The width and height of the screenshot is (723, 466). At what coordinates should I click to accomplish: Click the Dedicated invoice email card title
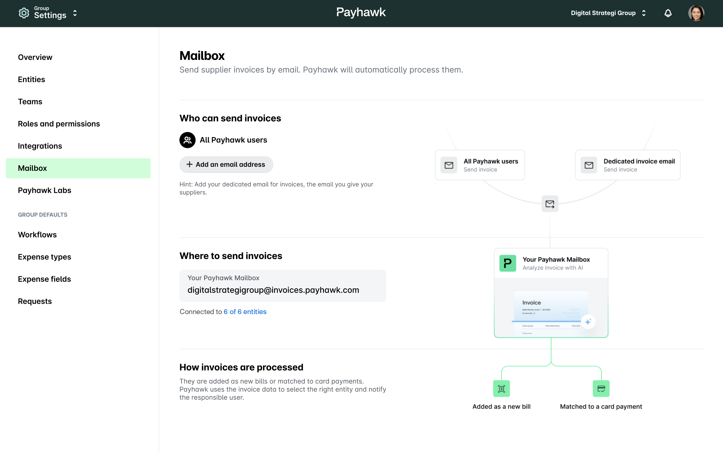(x=639, y=161)
